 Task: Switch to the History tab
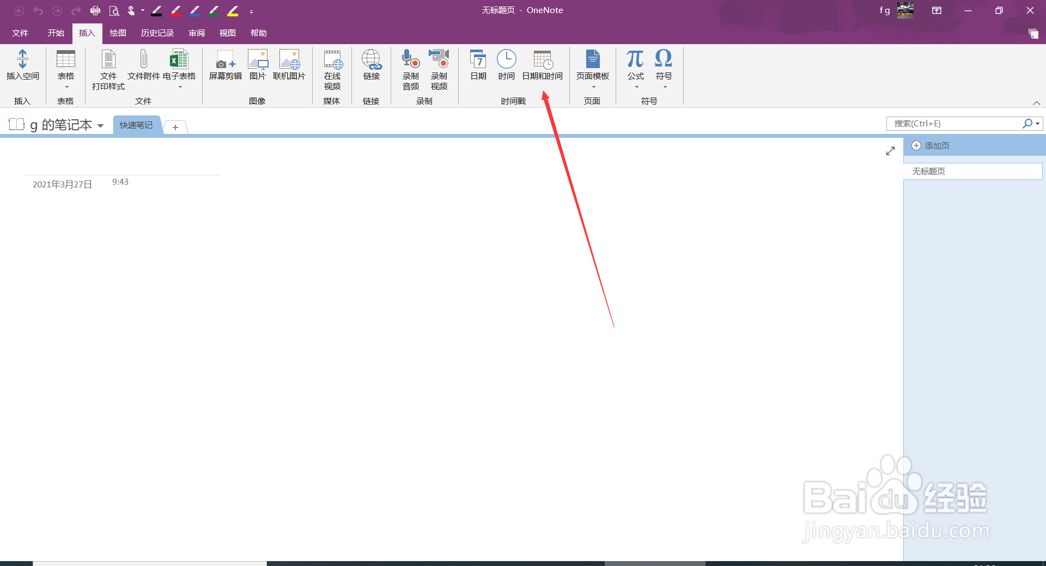(157, 33)
